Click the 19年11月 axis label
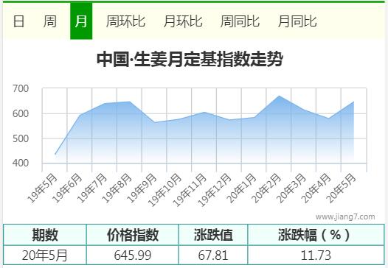Screen dimensions: 388x268 point(190,190)
